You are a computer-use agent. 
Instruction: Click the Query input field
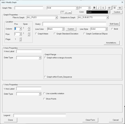click(74, 24)
